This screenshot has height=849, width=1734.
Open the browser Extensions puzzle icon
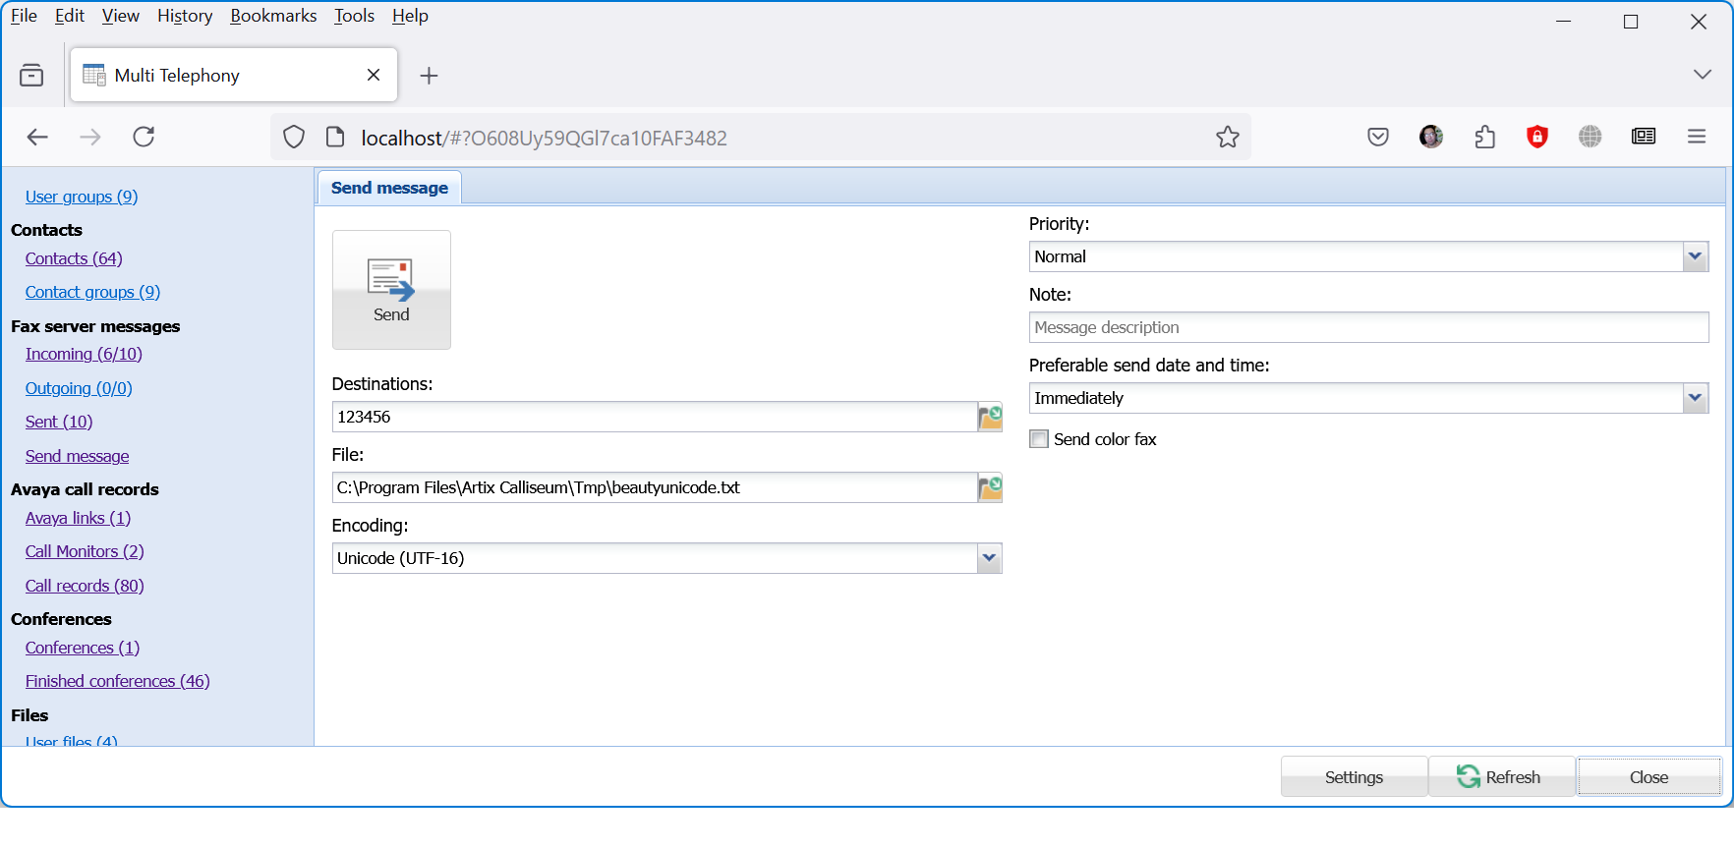click(1484, 138)
